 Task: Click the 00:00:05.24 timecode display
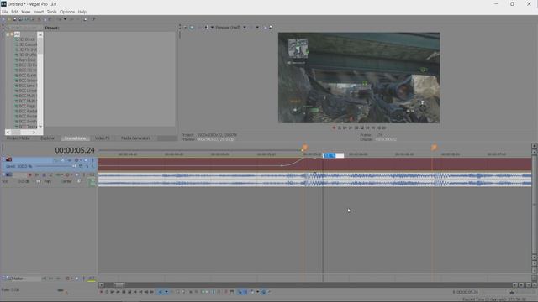click(x=75, y=150)
